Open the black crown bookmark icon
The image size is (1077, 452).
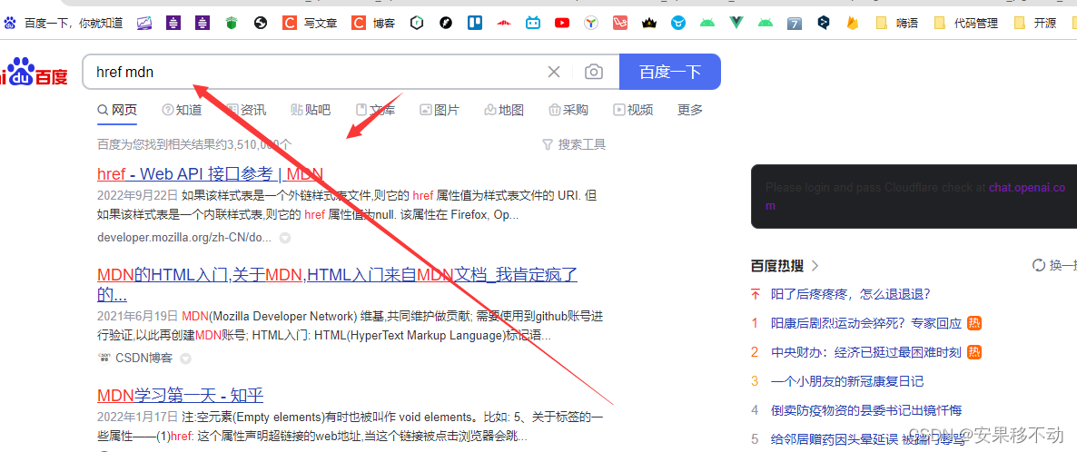tap(649, 23)
